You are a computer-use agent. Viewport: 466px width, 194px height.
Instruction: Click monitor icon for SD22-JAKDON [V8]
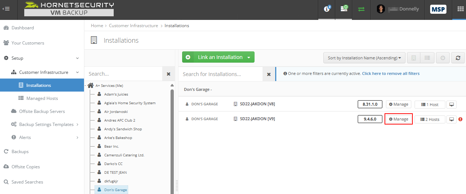(x=452, y=105)
